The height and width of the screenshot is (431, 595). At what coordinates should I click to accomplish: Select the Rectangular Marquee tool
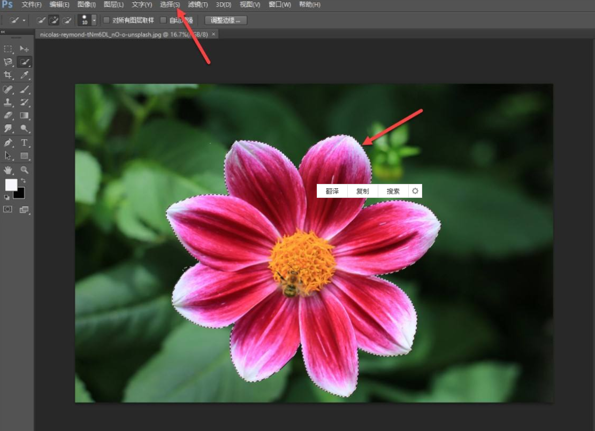pyautogui.click(x=8, y=49)
